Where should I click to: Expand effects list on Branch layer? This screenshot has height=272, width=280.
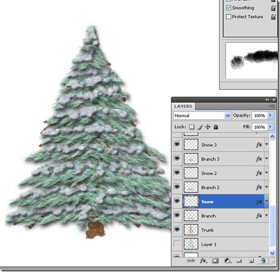coord(267,215)
